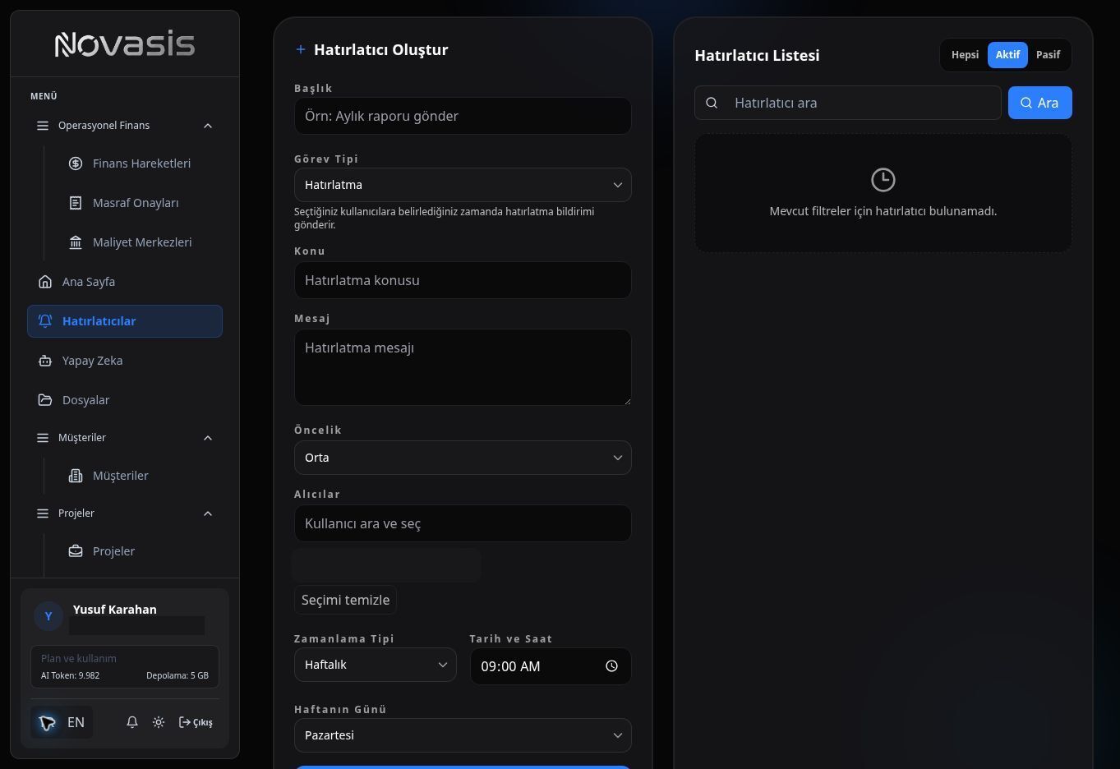The image size is (1120, 769).
Task: Open Masraf Onayları document icon
Action: pyautogui.click(x=76, y=203)
